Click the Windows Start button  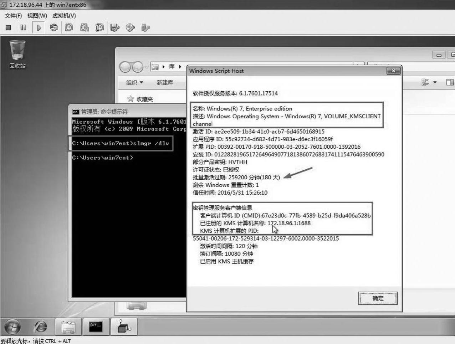[x=12, y=327]
